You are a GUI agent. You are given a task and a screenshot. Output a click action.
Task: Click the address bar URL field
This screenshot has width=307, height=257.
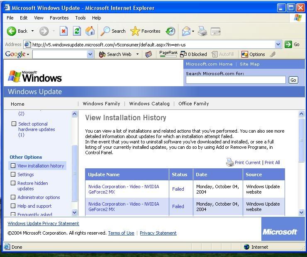click(153, 45)
